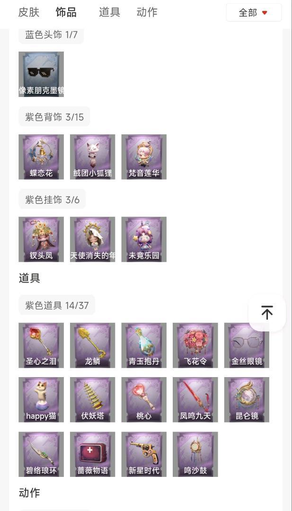Image resolution: width=292 pixels, height=511 pixels.
Task: Select the 像素朋克墨镜 sunglasses item
Action: tap(41, 74)
